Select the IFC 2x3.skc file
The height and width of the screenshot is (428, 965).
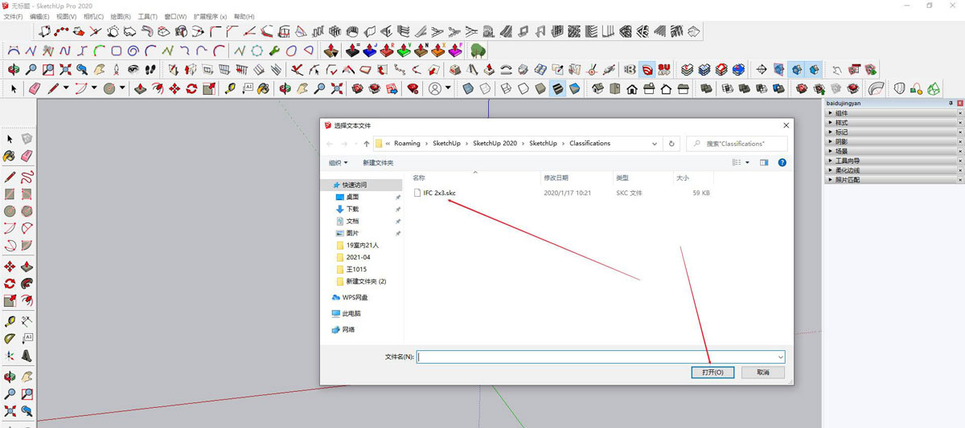[x=439, y=193]
